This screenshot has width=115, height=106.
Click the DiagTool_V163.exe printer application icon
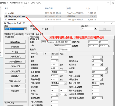[6, 16]
